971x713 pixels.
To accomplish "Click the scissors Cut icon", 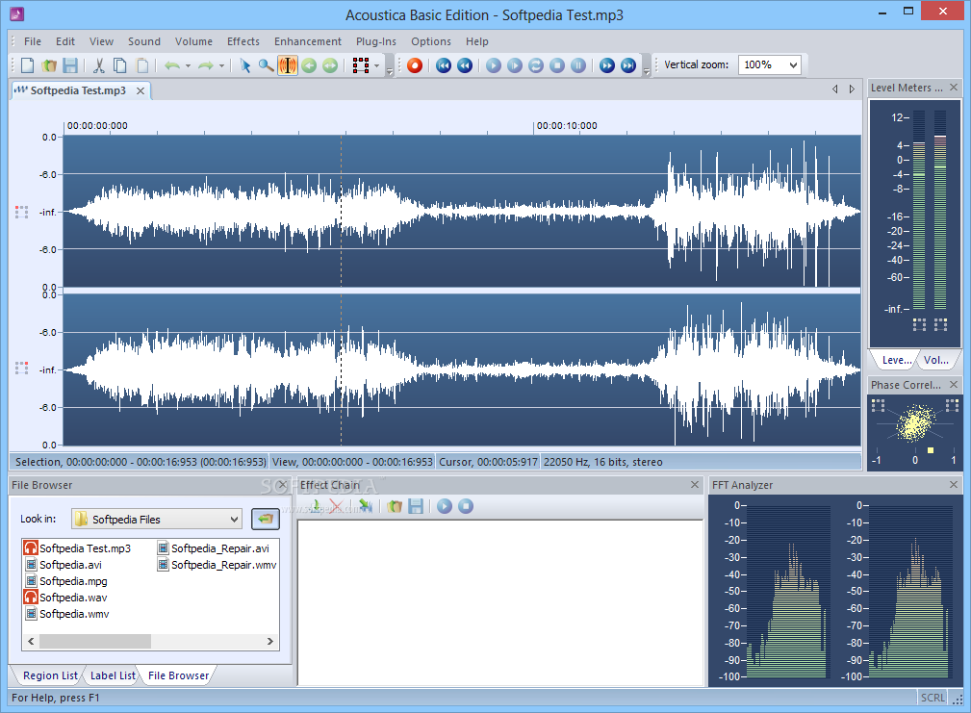I will tap(98, 65).
